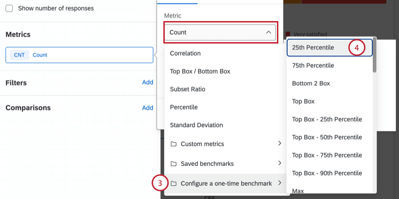Choose Bottom 2 Box benchmark option

tap(311, 83)
